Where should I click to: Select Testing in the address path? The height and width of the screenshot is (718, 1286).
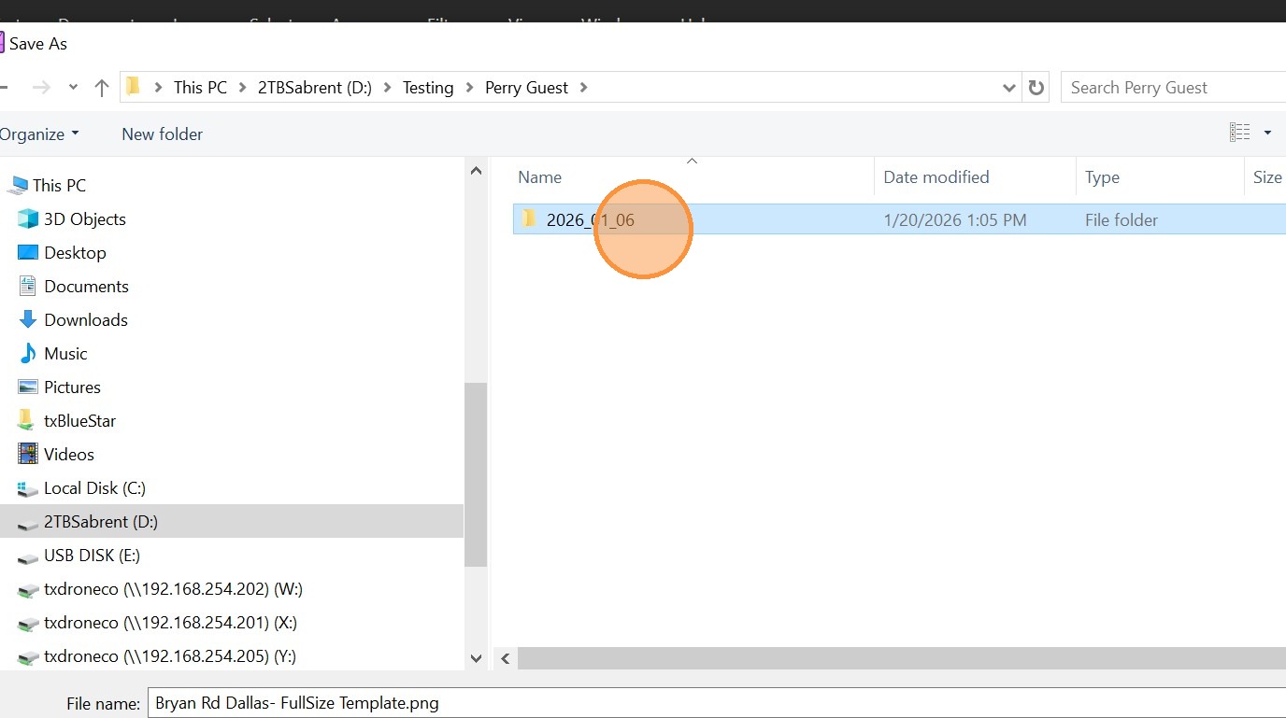point(428,88)
